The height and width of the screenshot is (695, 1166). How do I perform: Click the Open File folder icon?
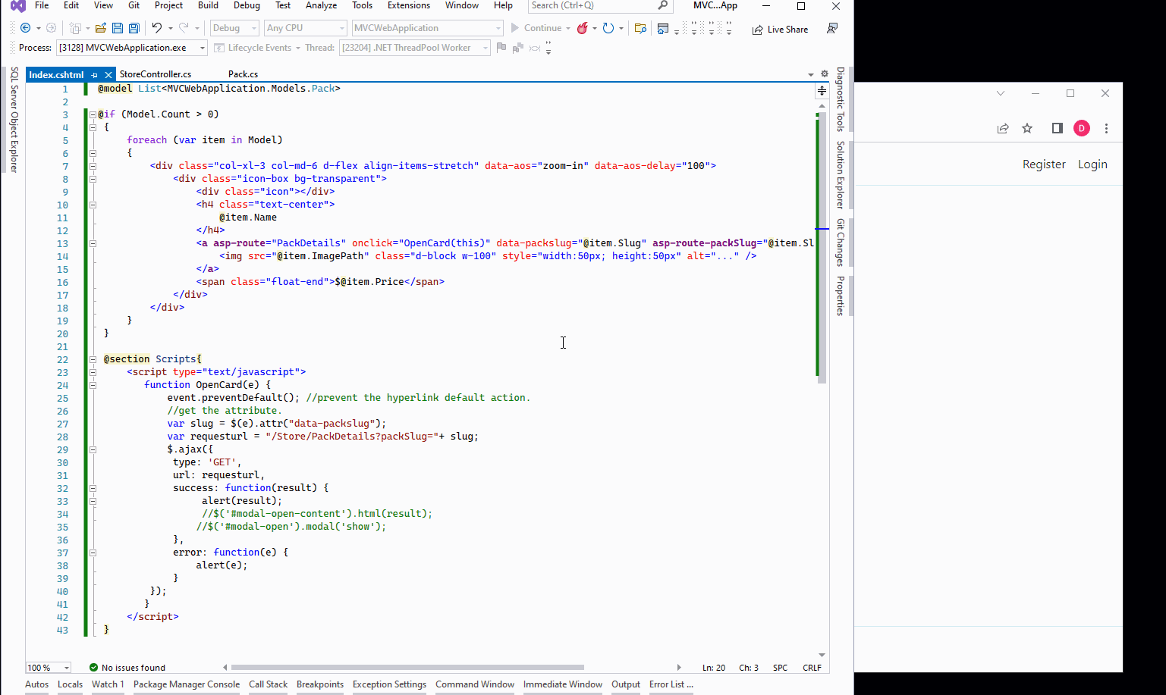click(x=100, y=28)
